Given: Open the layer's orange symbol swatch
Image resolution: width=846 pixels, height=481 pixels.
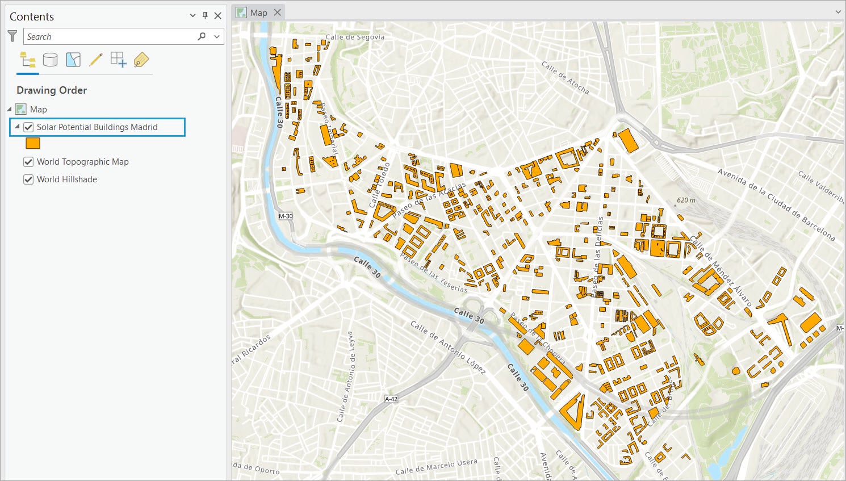Looking at the screenshot, I should (x=33, y=143).
